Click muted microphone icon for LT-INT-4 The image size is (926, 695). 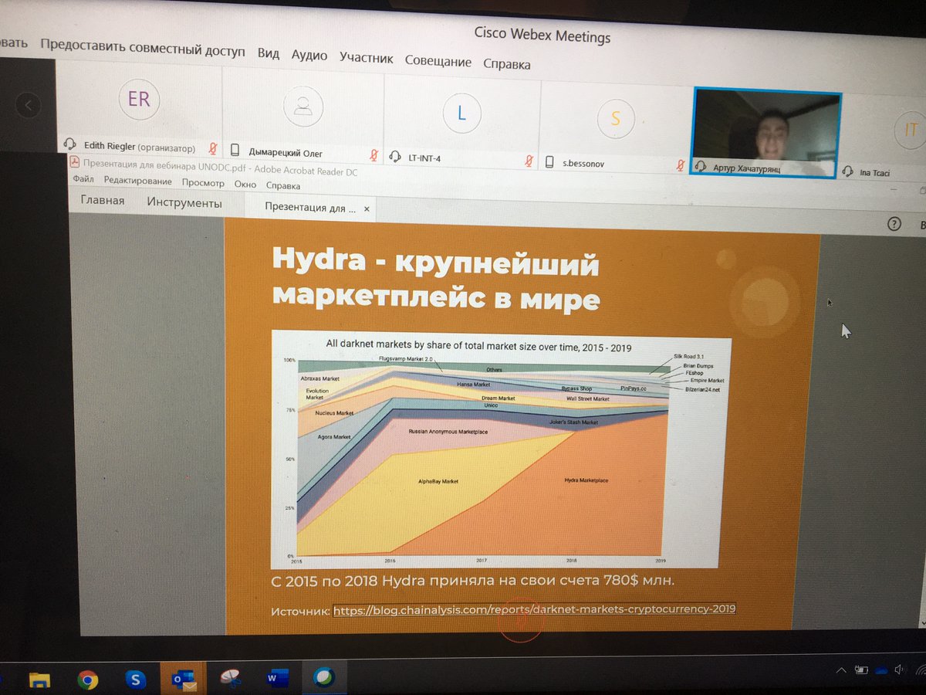pos(529,161)
